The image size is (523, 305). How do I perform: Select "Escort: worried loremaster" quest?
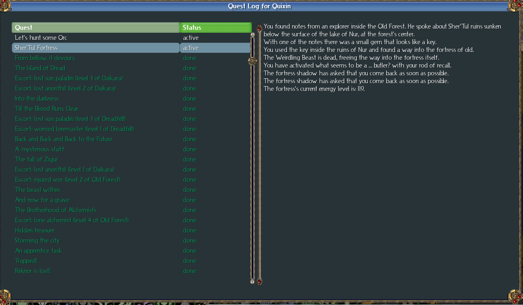click(x=96, y=129)
